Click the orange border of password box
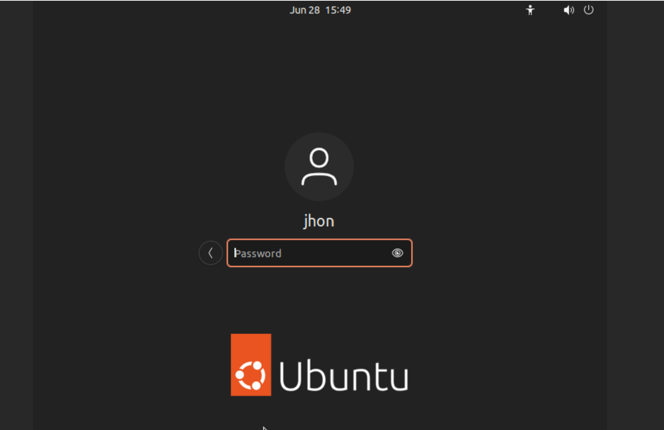The height and width of the screenshot is (430, 664). click(x=319, y=239)
